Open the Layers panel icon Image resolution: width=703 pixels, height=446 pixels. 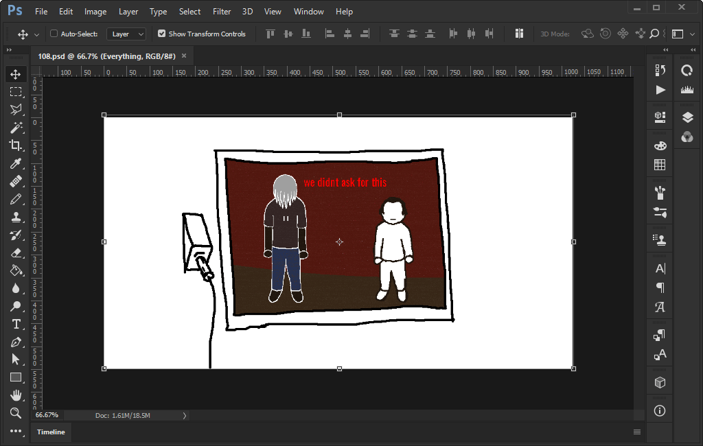point(687,117)
